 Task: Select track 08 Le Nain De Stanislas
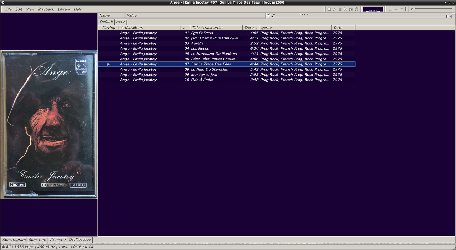click(x=227, y=69)
